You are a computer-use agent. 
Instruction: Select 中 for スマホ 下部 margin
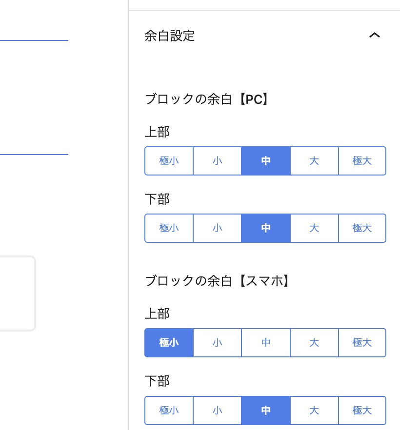click(x=266, y=410)
